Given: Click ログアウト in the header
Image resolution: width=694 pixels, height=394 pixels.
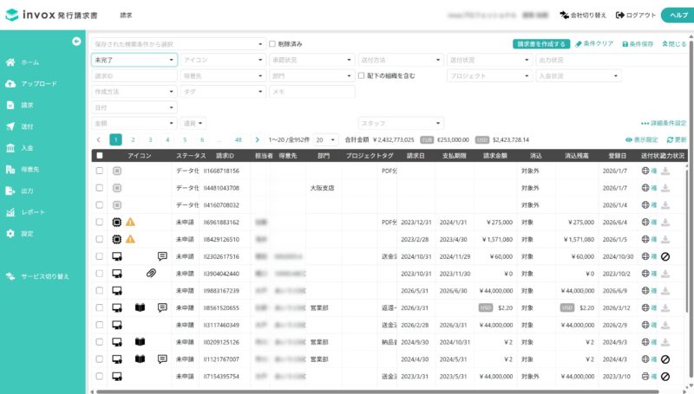Looking at the screenshot, I should click(x=636, y=15).
